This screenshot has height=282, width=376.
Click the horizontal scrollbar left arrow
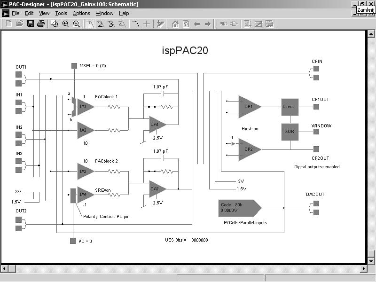[4, 268]
